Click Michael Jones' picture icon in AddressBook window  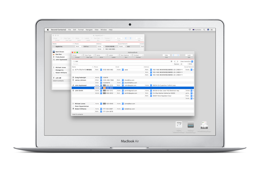click(x=73, y=104)
